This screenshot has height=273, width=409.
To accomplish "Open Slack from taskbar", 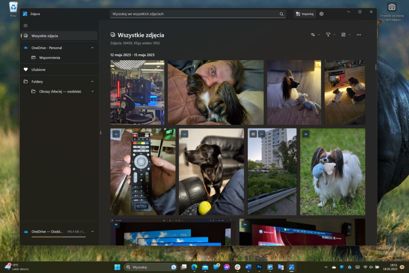I will pos(237,267).
